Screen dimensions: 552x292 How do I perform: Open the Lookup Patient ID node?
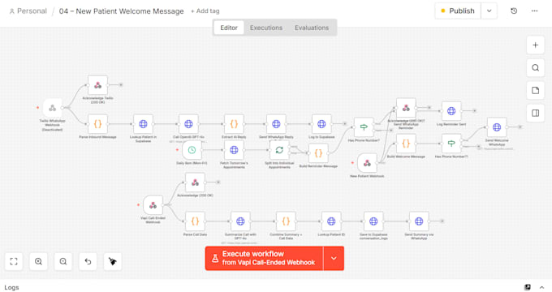[331, 221]
